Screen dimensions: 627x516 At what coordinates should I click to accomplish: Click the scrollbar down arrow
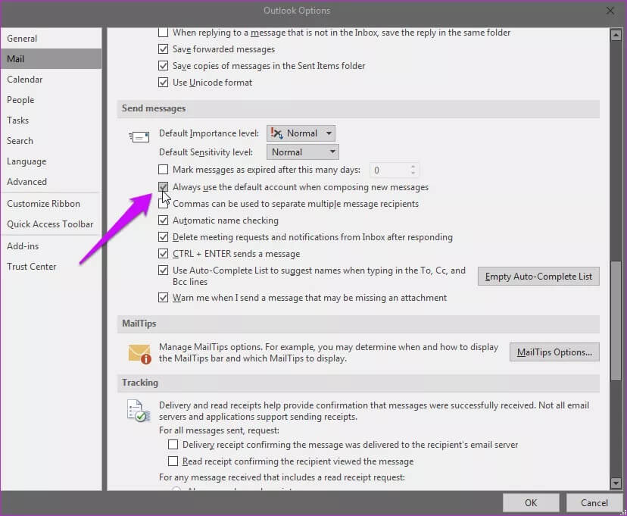[x=616, y=483]
